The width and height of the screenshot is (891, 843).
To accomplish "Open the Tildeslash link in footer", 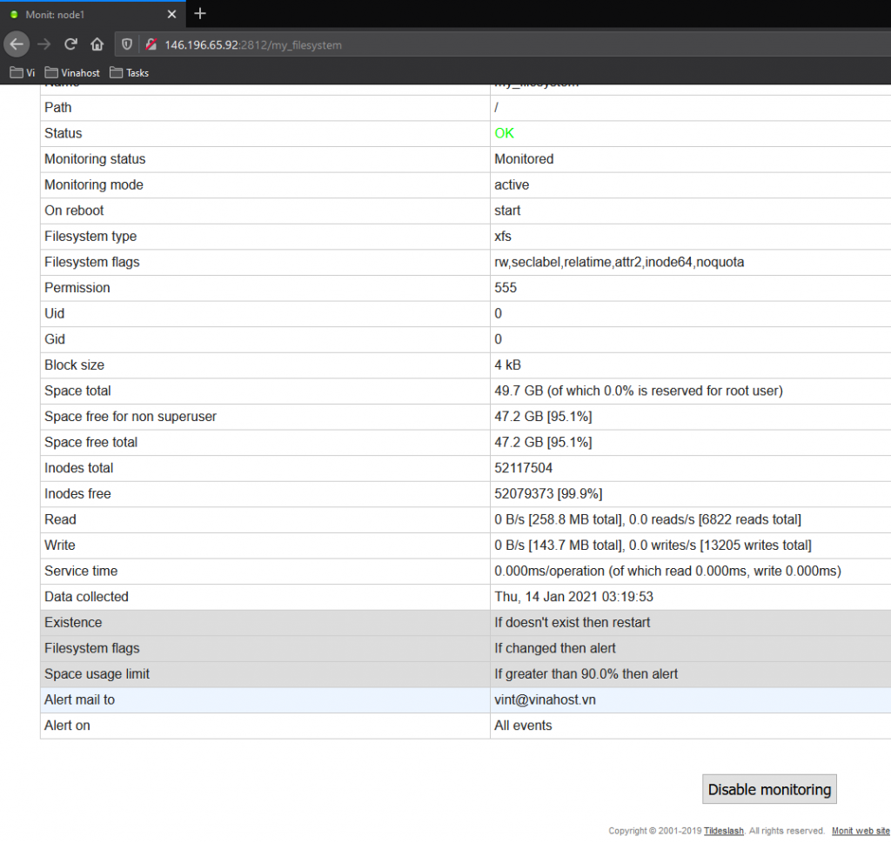I will coord(723,831).
